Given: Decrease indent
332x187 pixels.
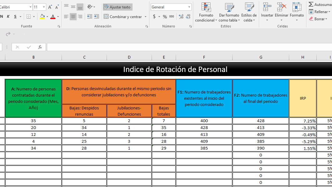Looking at the screenshot, I should click(89, 17).
